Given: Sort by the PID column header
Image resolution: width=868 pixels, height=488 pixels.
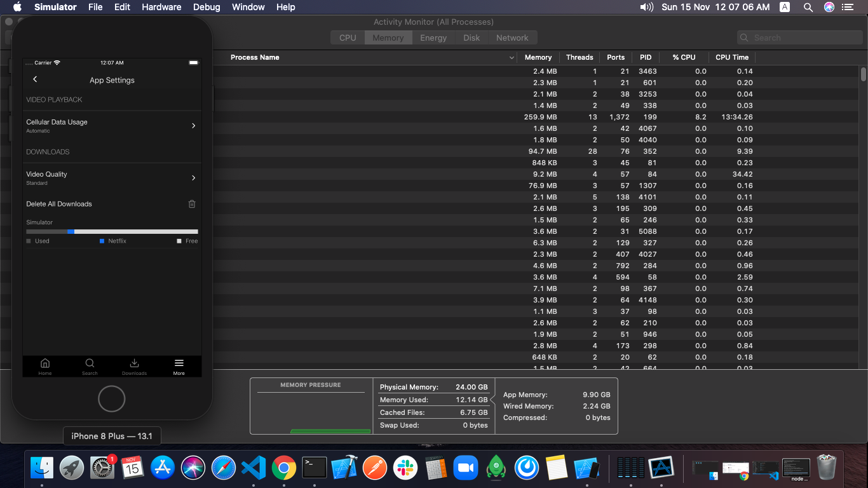Looking at the screenshot, I should pos(646,57).
